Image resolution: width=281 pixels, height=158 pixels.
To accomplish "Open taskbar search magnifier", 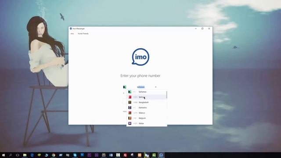I will click(11, 155).
